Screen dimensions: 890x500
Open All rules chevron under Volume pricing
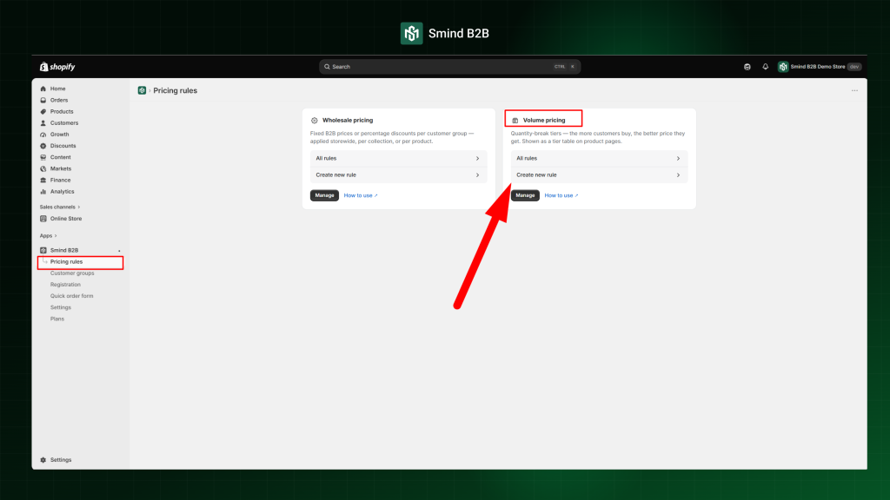point(678,159)
